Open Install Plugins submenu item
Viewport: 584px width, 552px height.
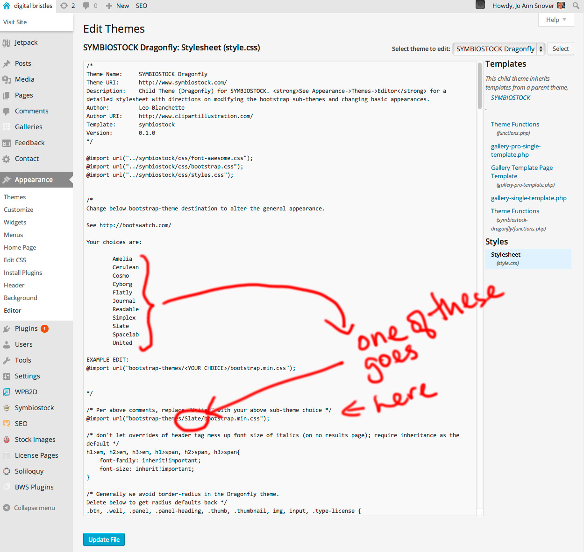23,273
